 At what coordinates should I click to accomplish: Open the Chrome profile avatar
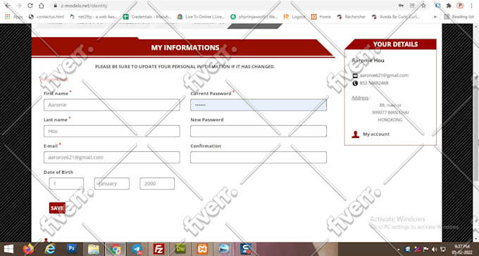[460, 6]
